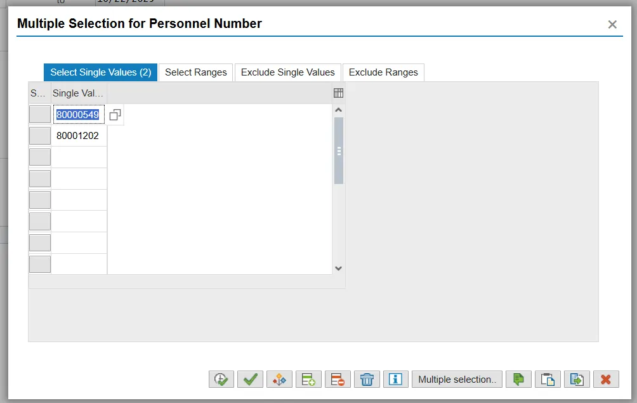This screenshot has height=403, width=637.
Task: Click the scrollbar down arrow in the table
Action: pos(338,268)
